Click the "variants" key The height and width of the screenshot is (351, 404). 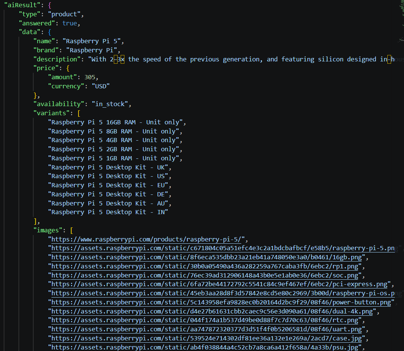click(51, 113)
